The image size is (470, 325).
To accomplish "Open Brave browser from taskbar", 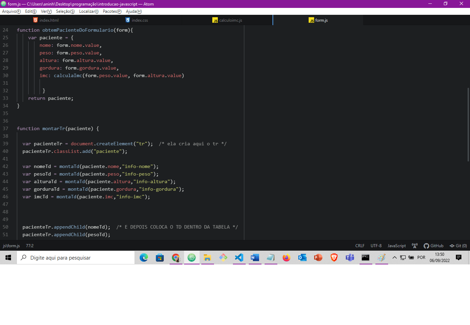I will pos(334,258).
